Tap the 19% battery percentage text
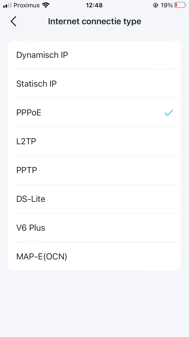The width and height of the screenshot is (189, 337). (167, 5)
